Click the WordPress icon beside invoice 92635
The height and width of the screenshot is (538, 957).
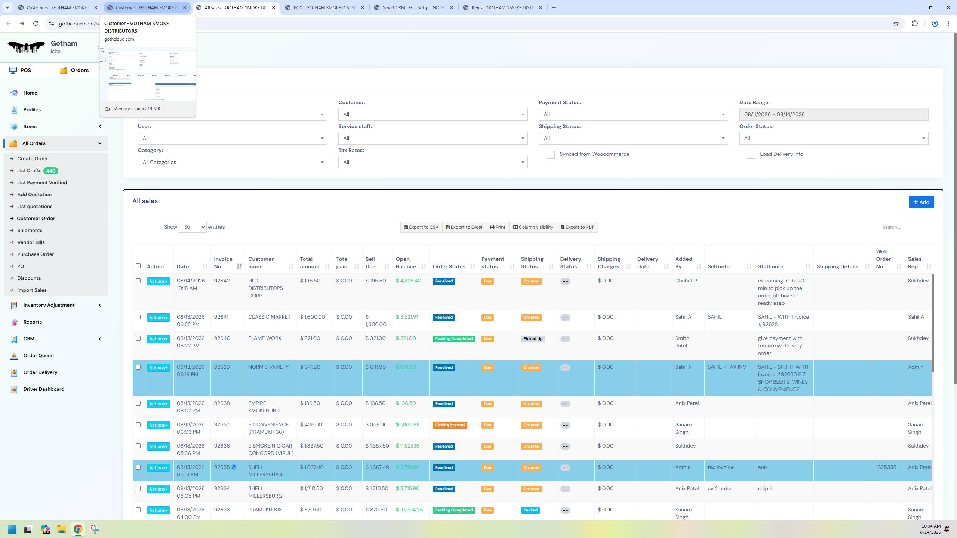[234, 467]
